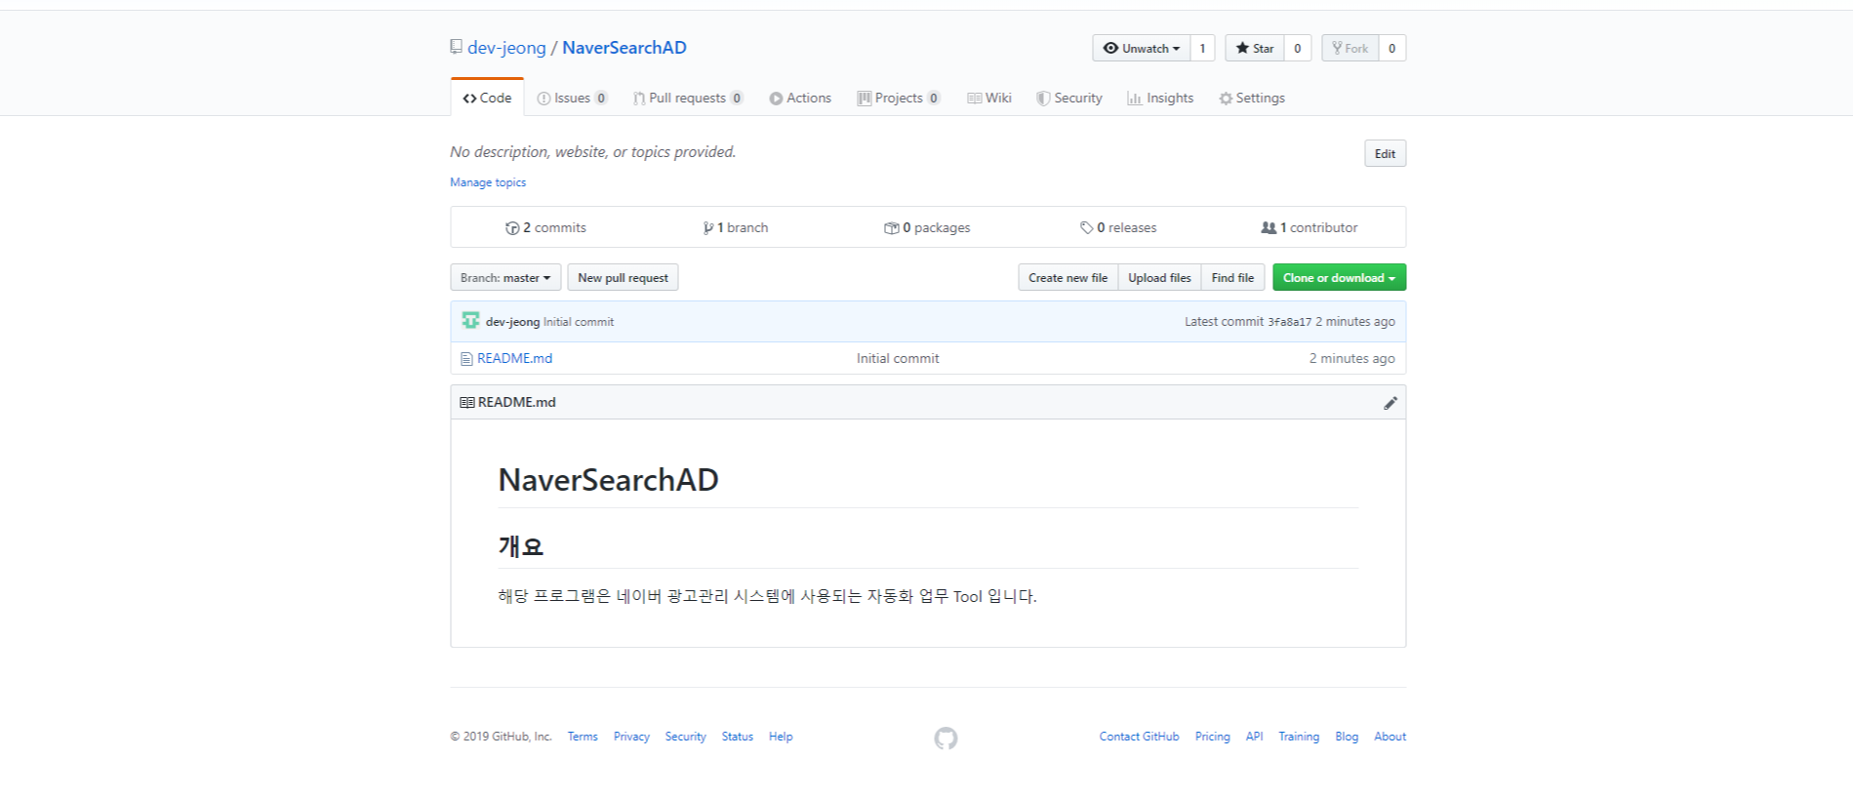This screenshot has width=1853, height=799.
Task: Switch to the Code tab
Action: coord(487,98)
